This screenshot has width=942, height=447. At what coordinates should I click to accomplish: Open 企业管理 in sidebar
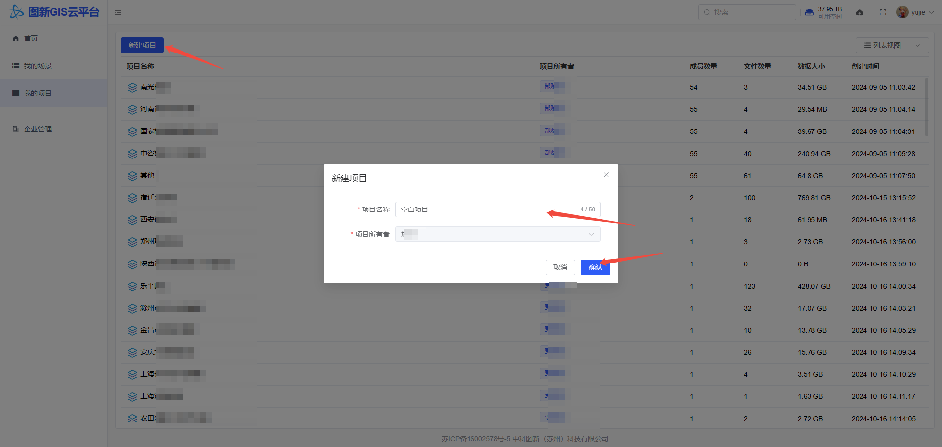pyautogui.click(x=38, y=129)
